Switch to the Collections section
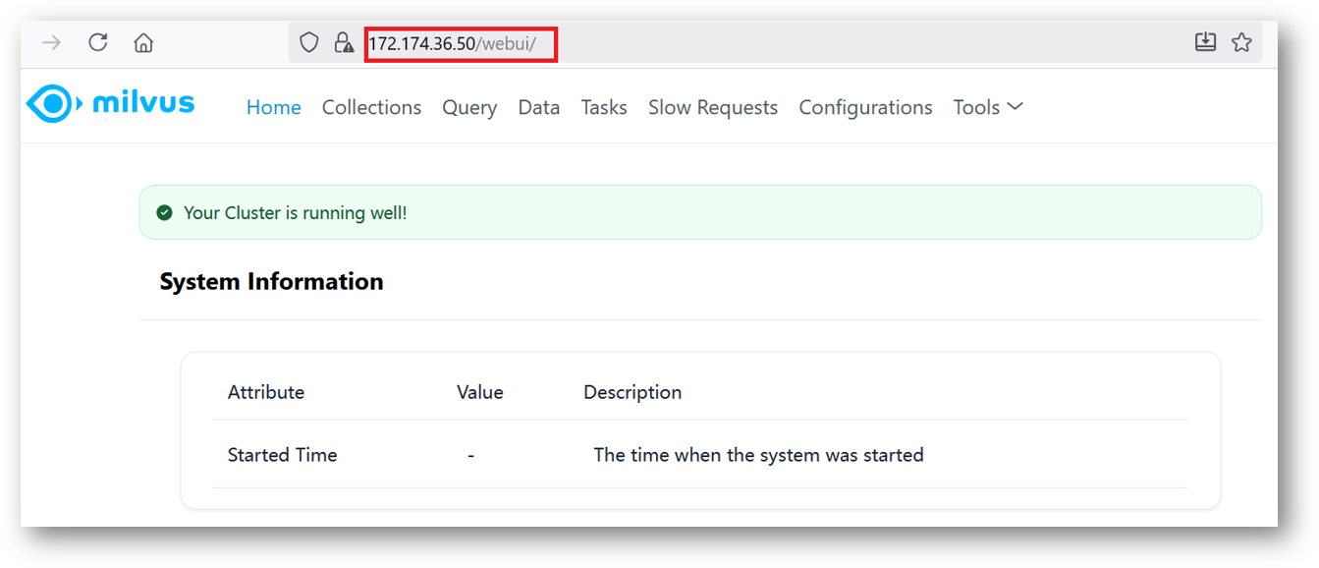The image size is (1319, 568). (x=371, y=107)
